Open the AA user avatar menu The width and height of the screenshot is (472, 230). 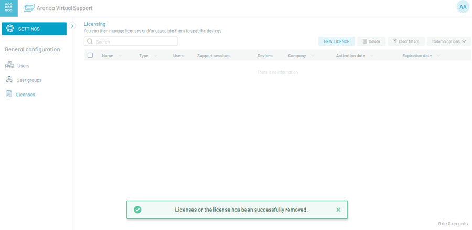[x=463, y=7]
